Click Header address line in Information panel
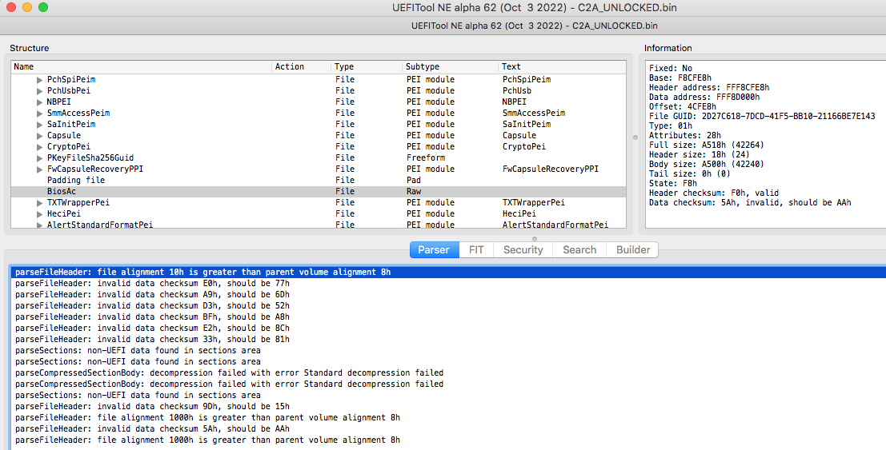This screenshot has height=450, width=886. pos(709,87)
